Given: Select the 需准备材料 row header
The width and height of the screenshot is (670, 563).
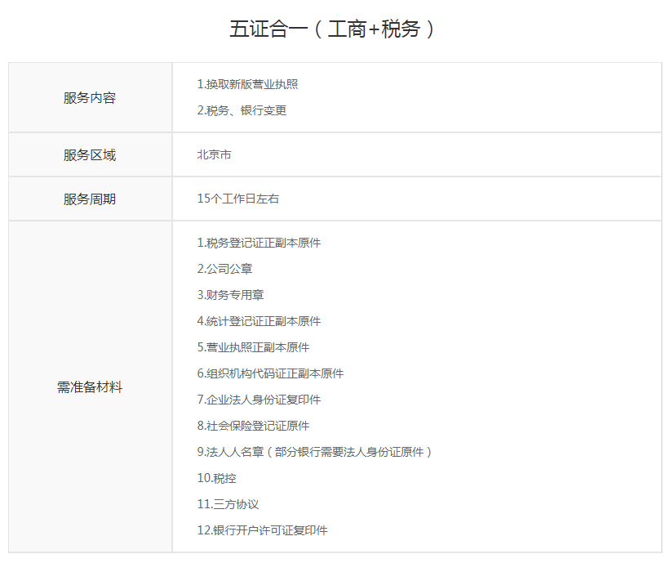Looking at the screenshot, I should click(x=90, y=387).
